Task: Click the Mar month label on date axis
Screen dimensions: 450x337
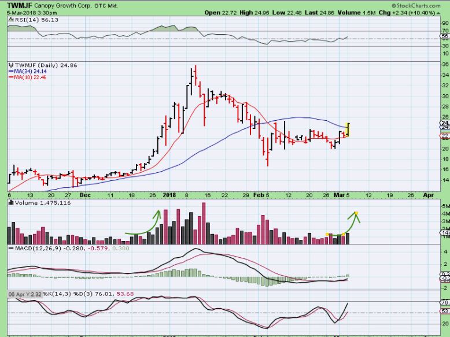Action: click(x=339, y=195)
